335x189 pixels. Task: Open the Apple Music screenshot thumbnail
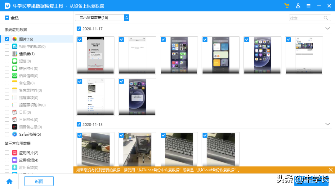point(96,55)
